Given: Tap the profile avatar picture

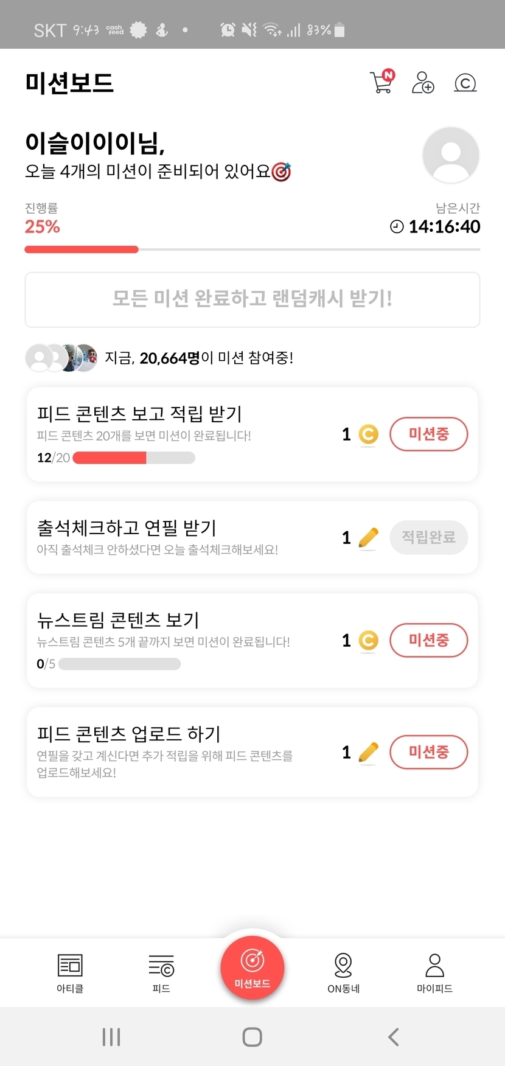Looking at the screenshot, I should click(x=450, y=155).
